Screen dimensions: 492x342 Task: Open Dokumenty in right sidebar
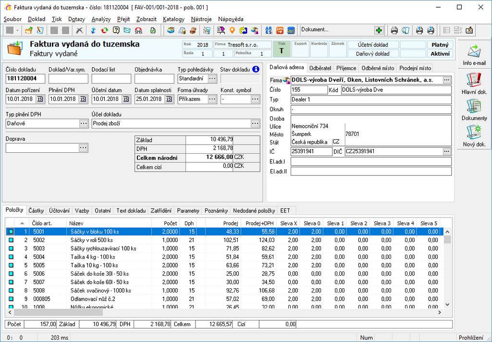coord(474,110)
